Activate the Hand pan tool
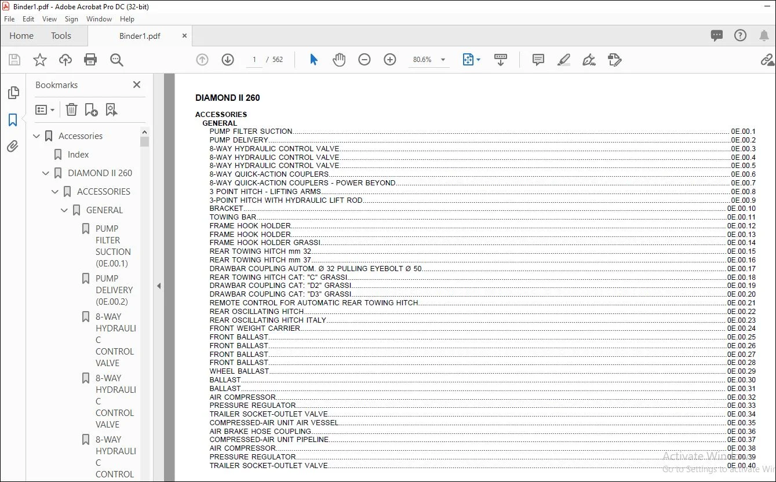This screenshot has width=776, height=482. coord(339,60)
